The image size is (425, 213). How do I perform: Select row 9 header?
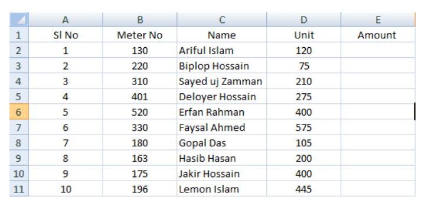click(x=19, y=158)
